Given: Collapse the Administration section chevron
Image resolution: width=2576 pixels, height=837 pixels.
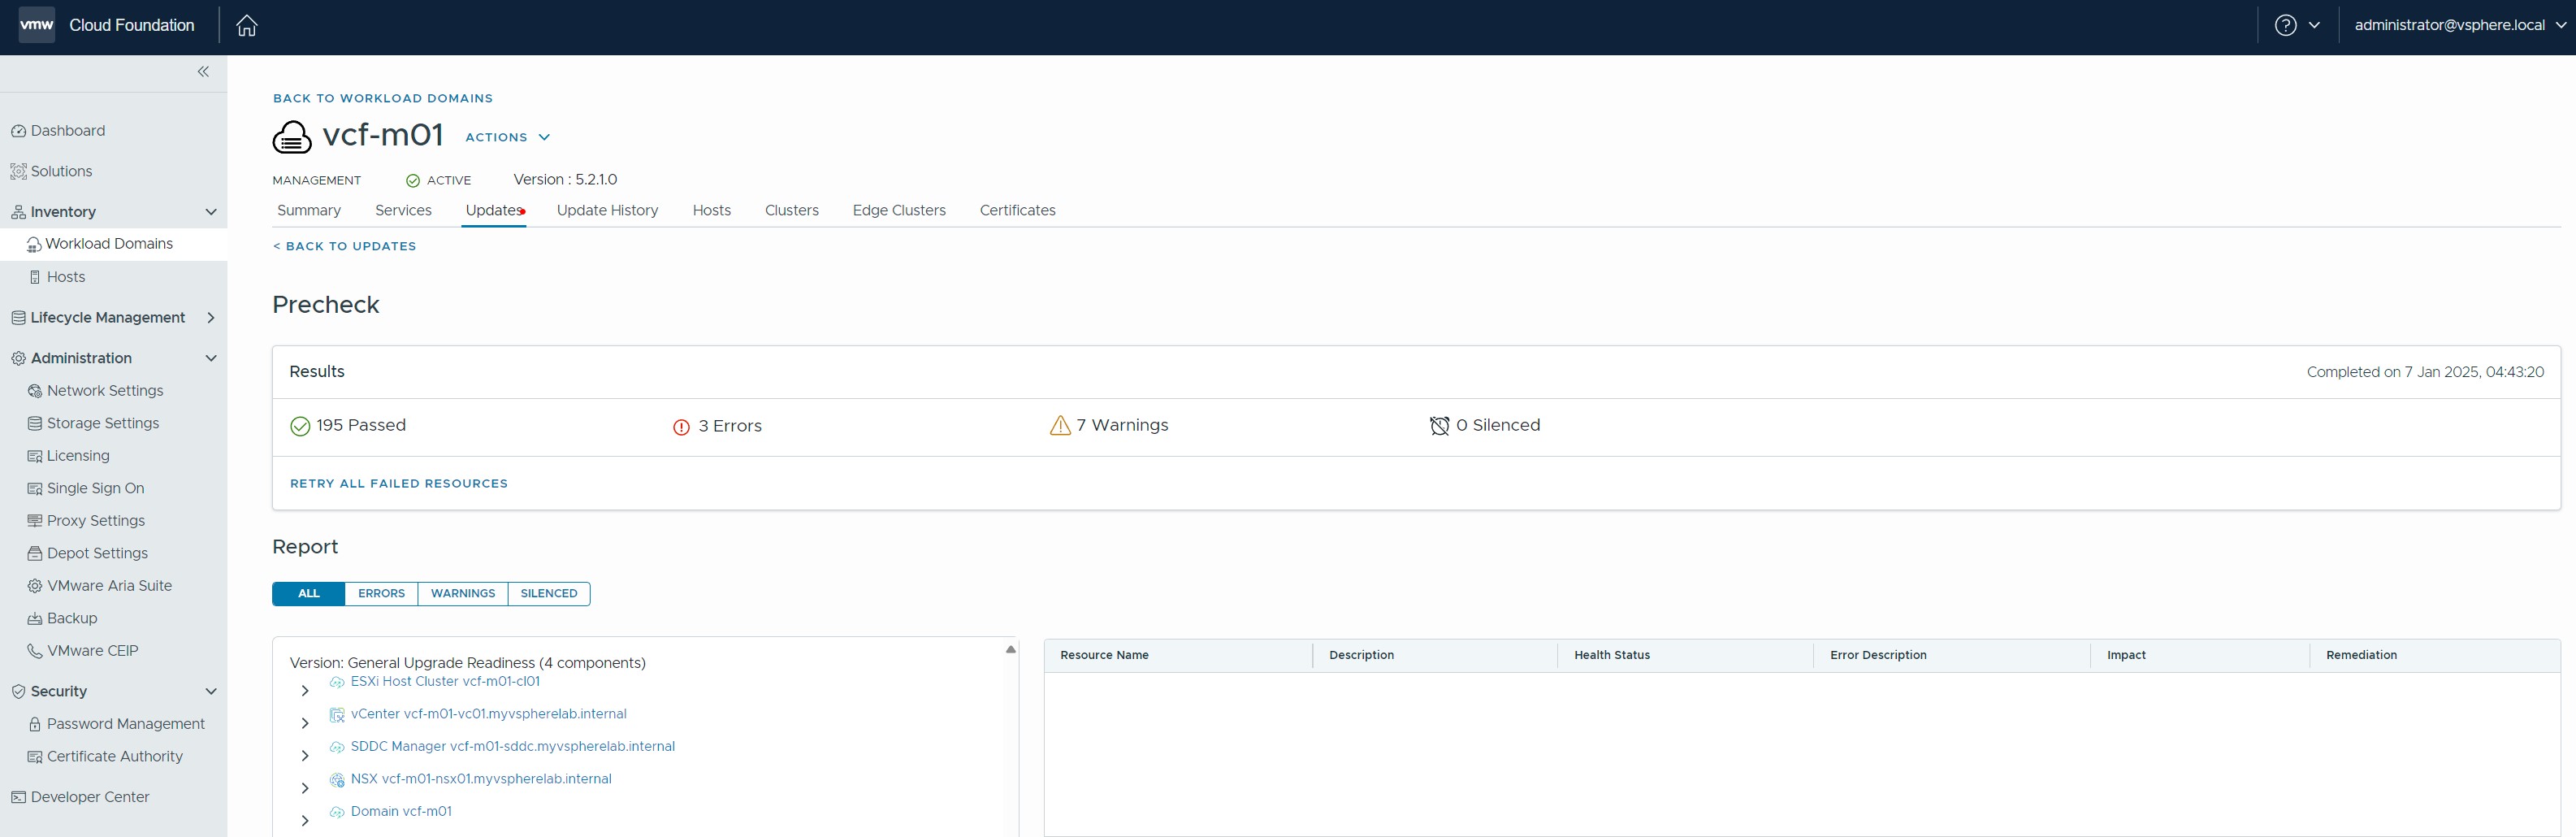Looking at the screenshot, I should pyautogui.click(x=211, y=358).
